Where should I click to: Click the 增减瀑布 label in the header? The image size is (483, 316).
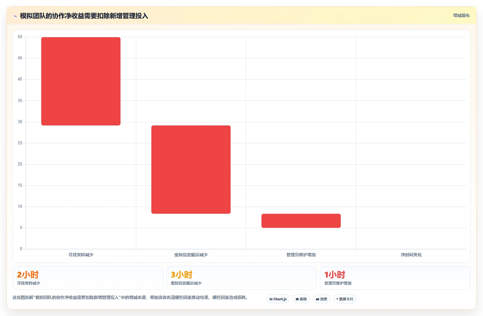pos(461,15)
